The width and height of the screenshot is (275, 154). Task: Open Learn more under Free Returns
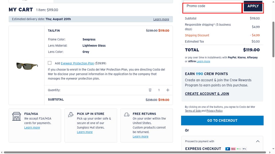tap(140, 137)
